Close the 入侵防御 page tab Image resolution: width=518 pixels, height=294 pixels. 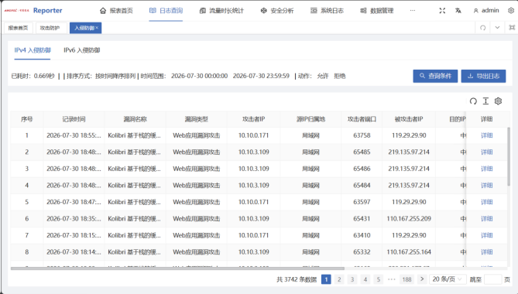[x=97, y=28]
